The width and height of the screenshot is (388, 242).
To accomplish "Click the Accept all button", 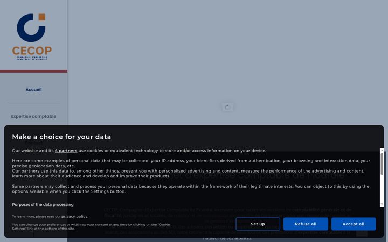I will [354, 224].
